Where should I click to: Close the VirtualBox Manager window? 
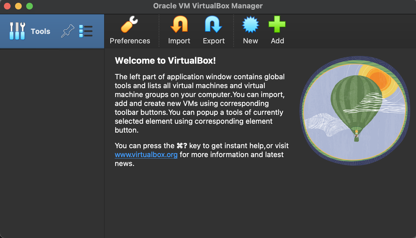[x=7, y=6]
